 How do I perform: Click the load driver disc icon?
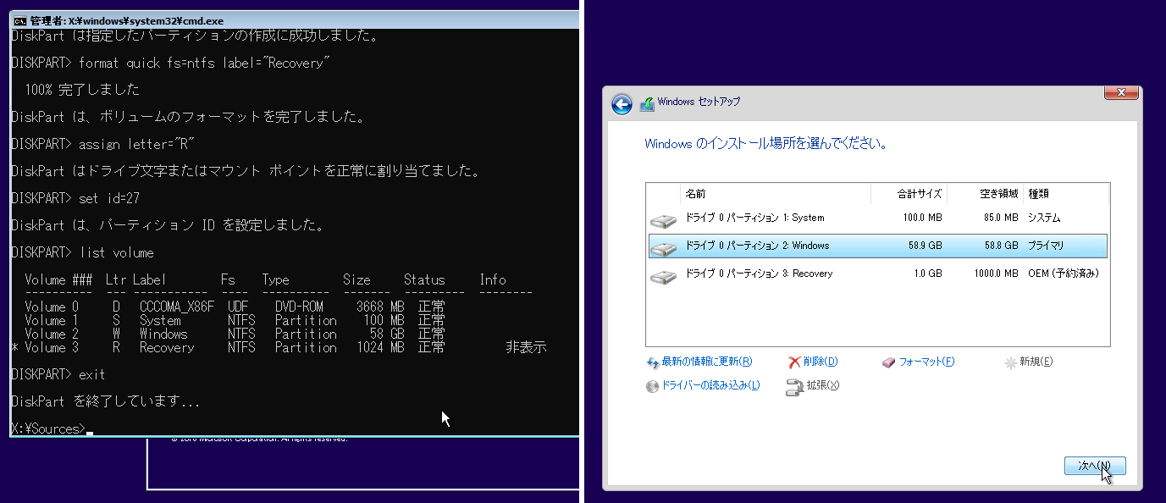[653, 386]
